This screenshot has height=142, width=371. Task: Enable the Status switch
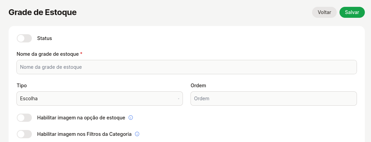click(x=24, y=38)
